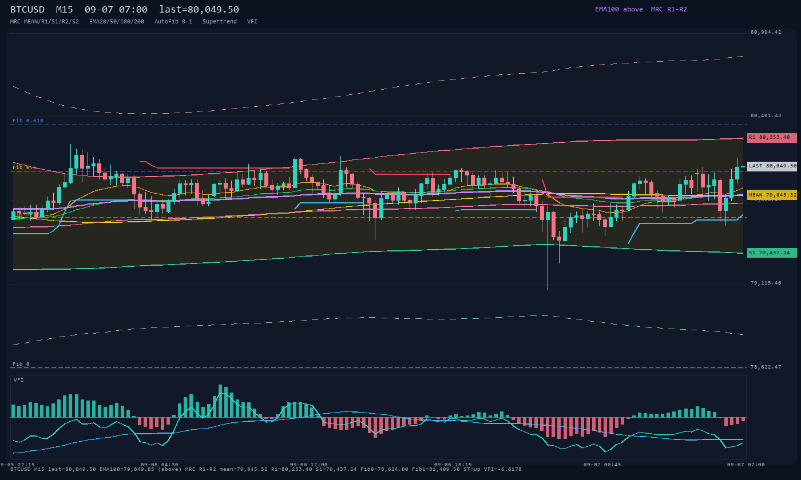Click the Fib 0.618 level label
Image resolution: width=801 pixels, height=480 pixels.
28,121
